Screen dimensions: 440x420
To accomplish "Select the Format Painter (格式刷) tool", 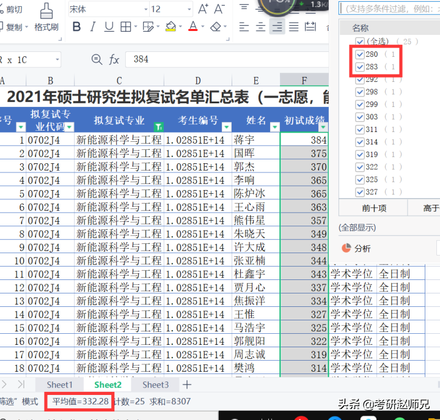I will coord(46,17).
